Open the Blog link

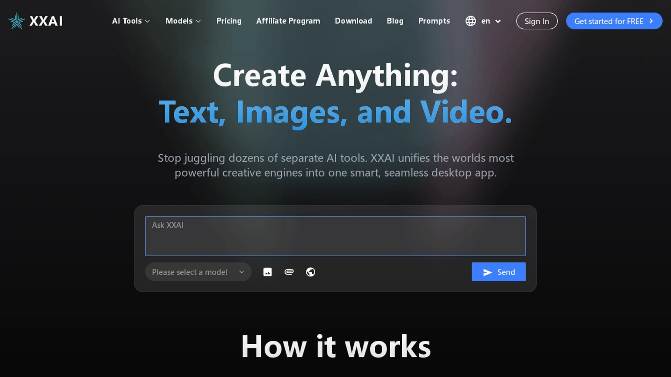coord(395,21)
